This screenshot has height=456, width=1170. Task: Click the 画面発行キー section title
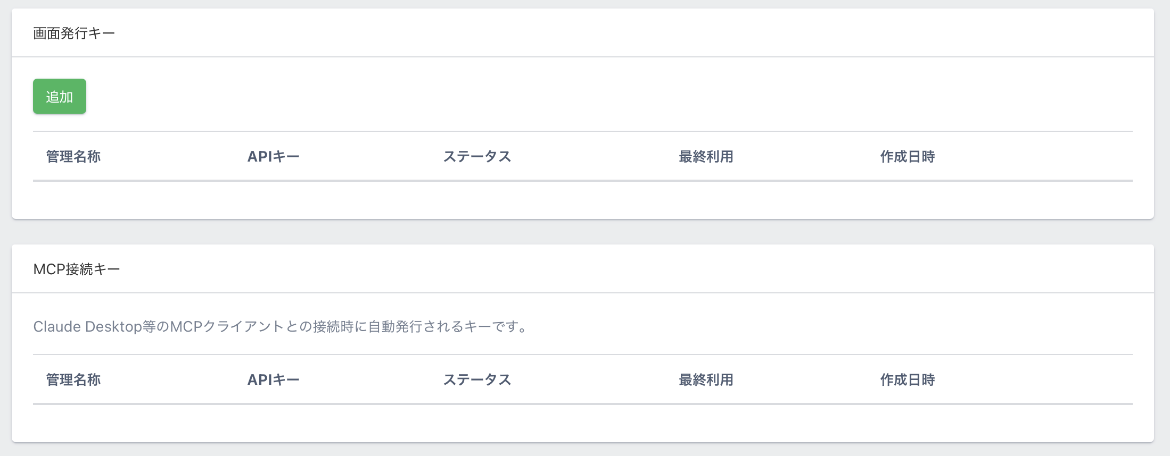click(74, 33)
